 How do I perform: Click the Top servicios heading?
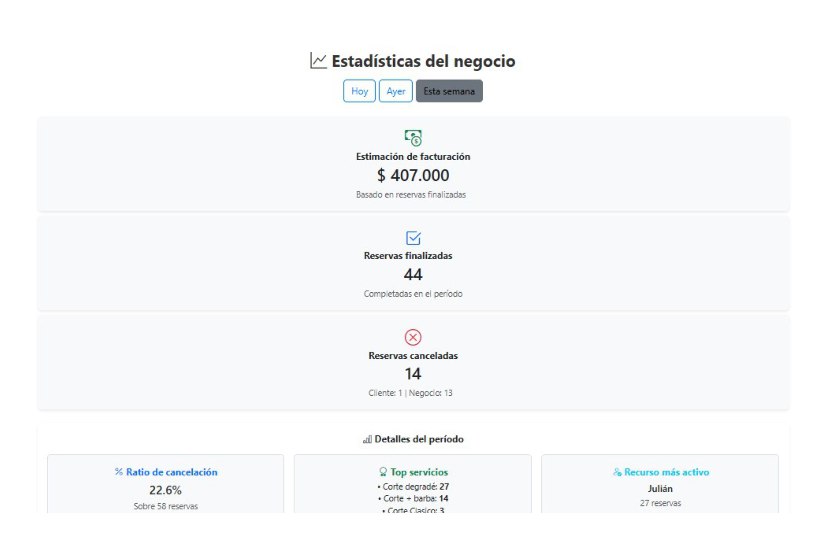(x=419, y=472)
